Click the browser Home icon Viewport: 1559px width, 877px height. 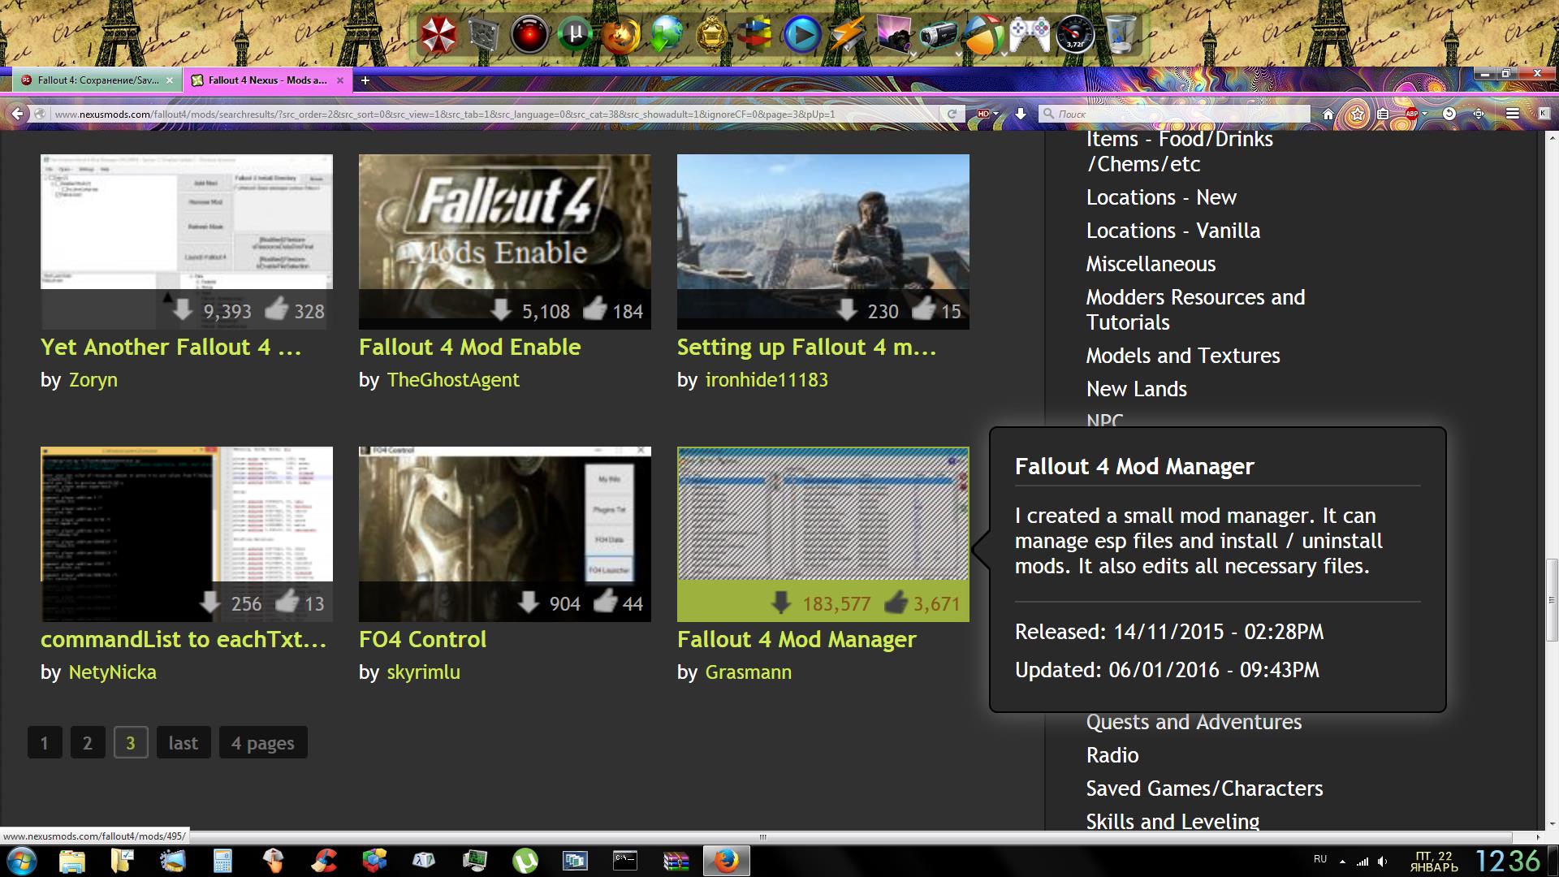coord(1328,114)
